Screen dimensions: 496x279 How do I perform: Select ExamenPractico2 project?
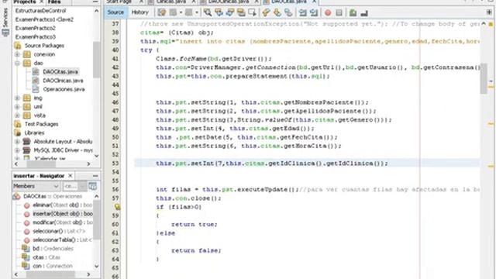point(35,28)
